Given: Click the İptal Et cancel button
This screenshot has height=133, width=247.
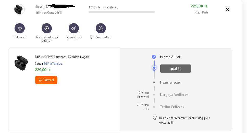Looking at the screenshot, I should (176, 69).
